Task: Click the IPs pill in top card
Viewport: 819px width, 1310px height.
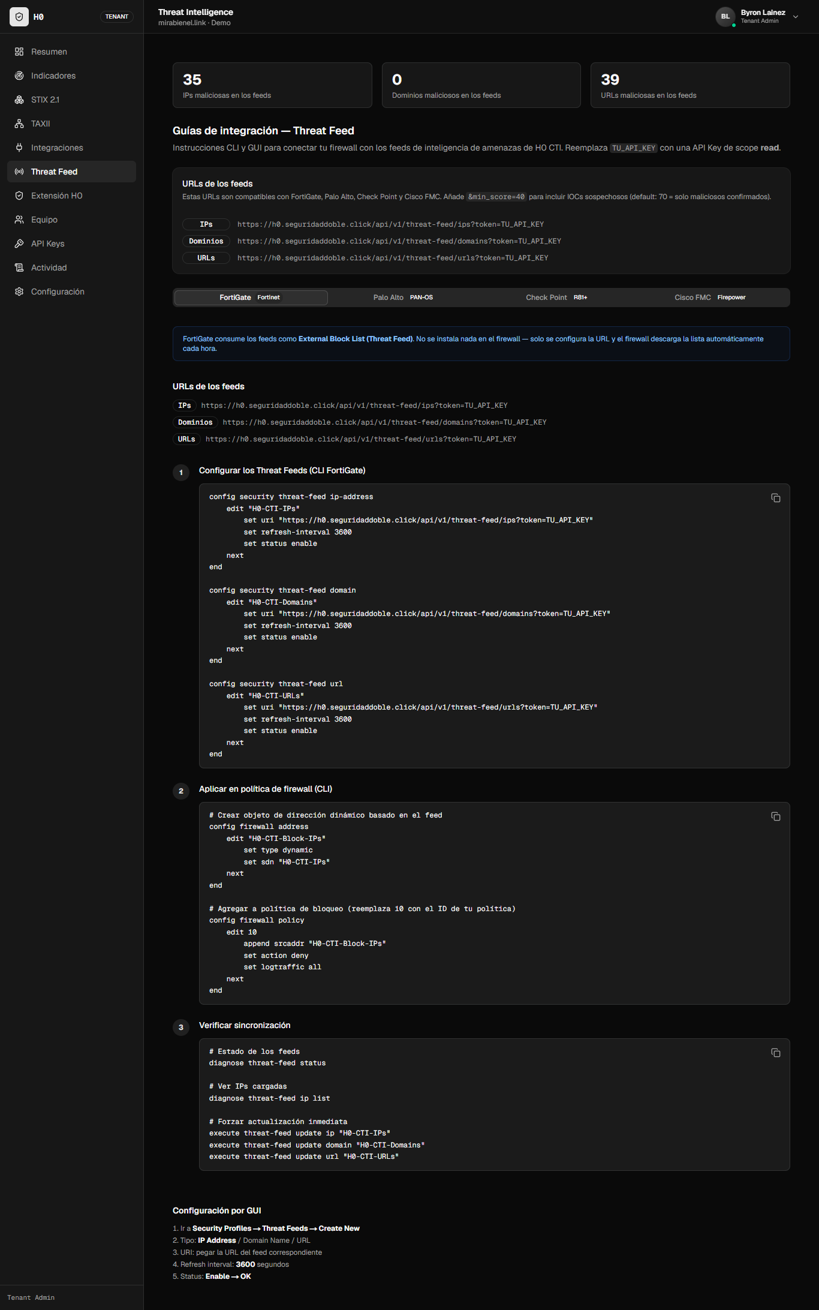Action: click(206, 224)
